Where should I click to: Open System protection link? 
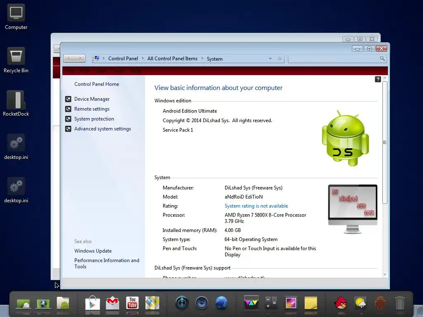tap(94, 119)
